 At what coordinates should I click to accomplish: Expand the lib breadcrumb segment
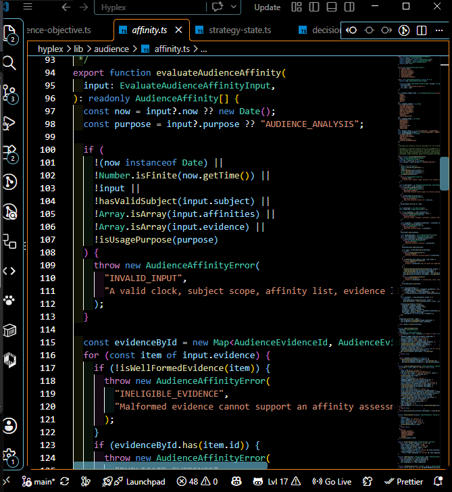pyautogui.click(x=78, y=49)
